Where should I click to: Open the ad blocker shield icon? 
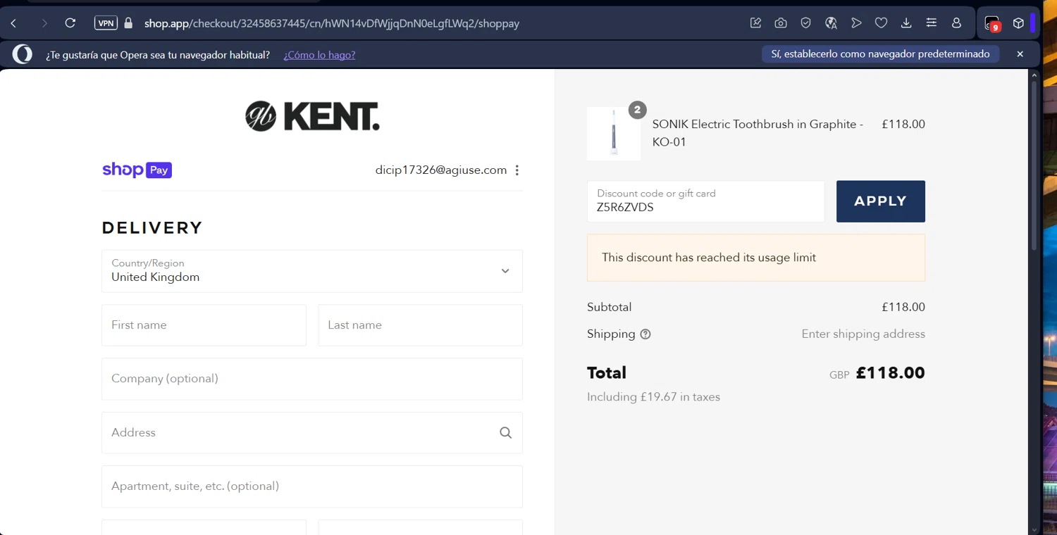point(806,23)
